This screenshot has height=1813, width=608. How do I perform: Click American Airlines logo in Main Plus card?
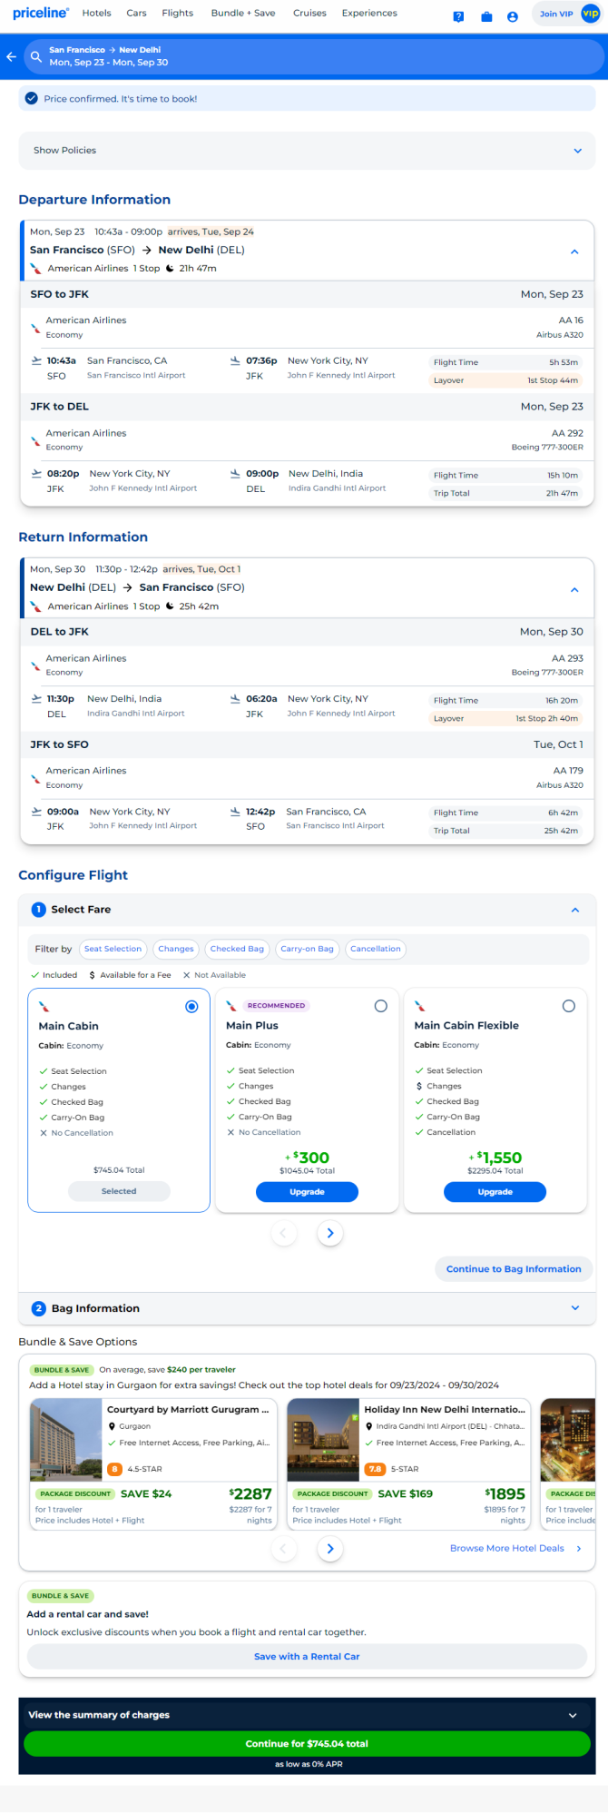(231, 1006)
